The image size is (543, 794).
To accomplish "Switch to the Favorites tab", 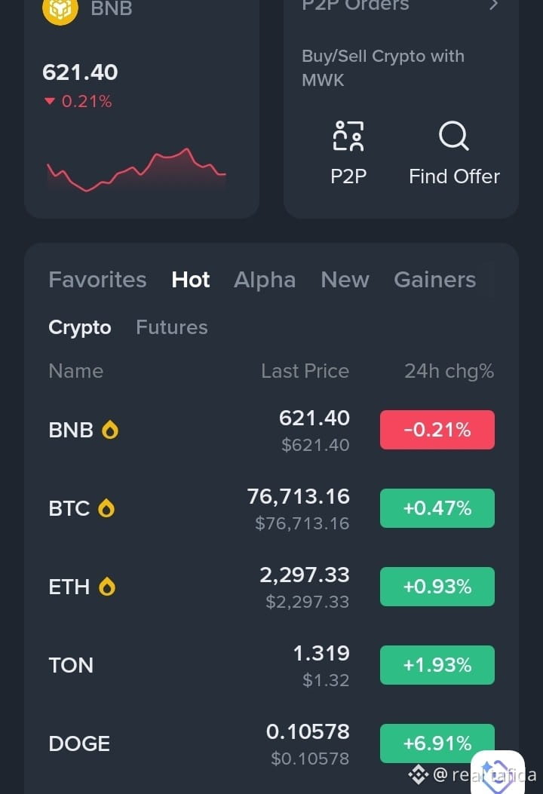I will [98, 280].
